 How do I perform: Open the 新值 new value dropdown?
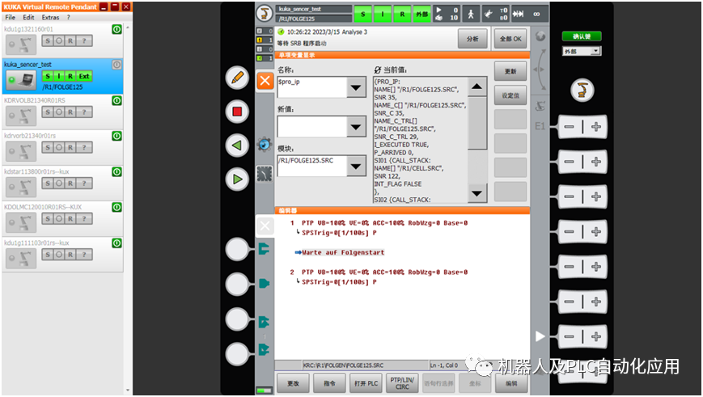[356, 127]
